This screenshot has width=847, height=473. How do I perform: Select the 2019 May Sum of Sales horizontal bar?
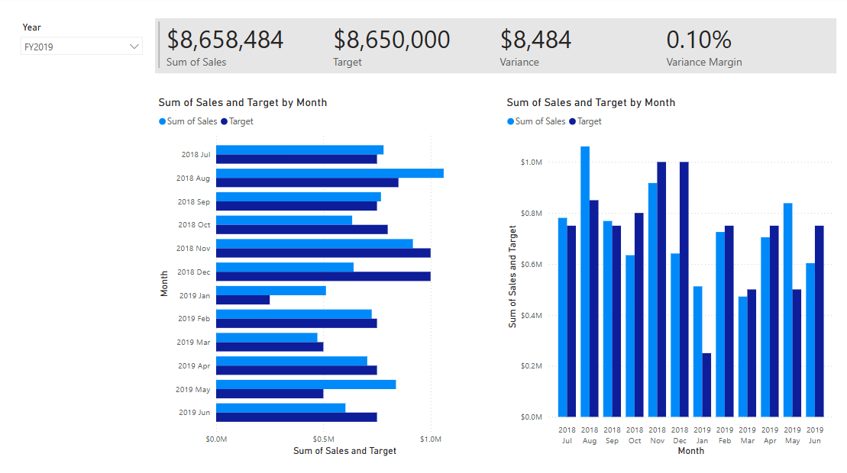pyautogui.click(x=306, y=385)
